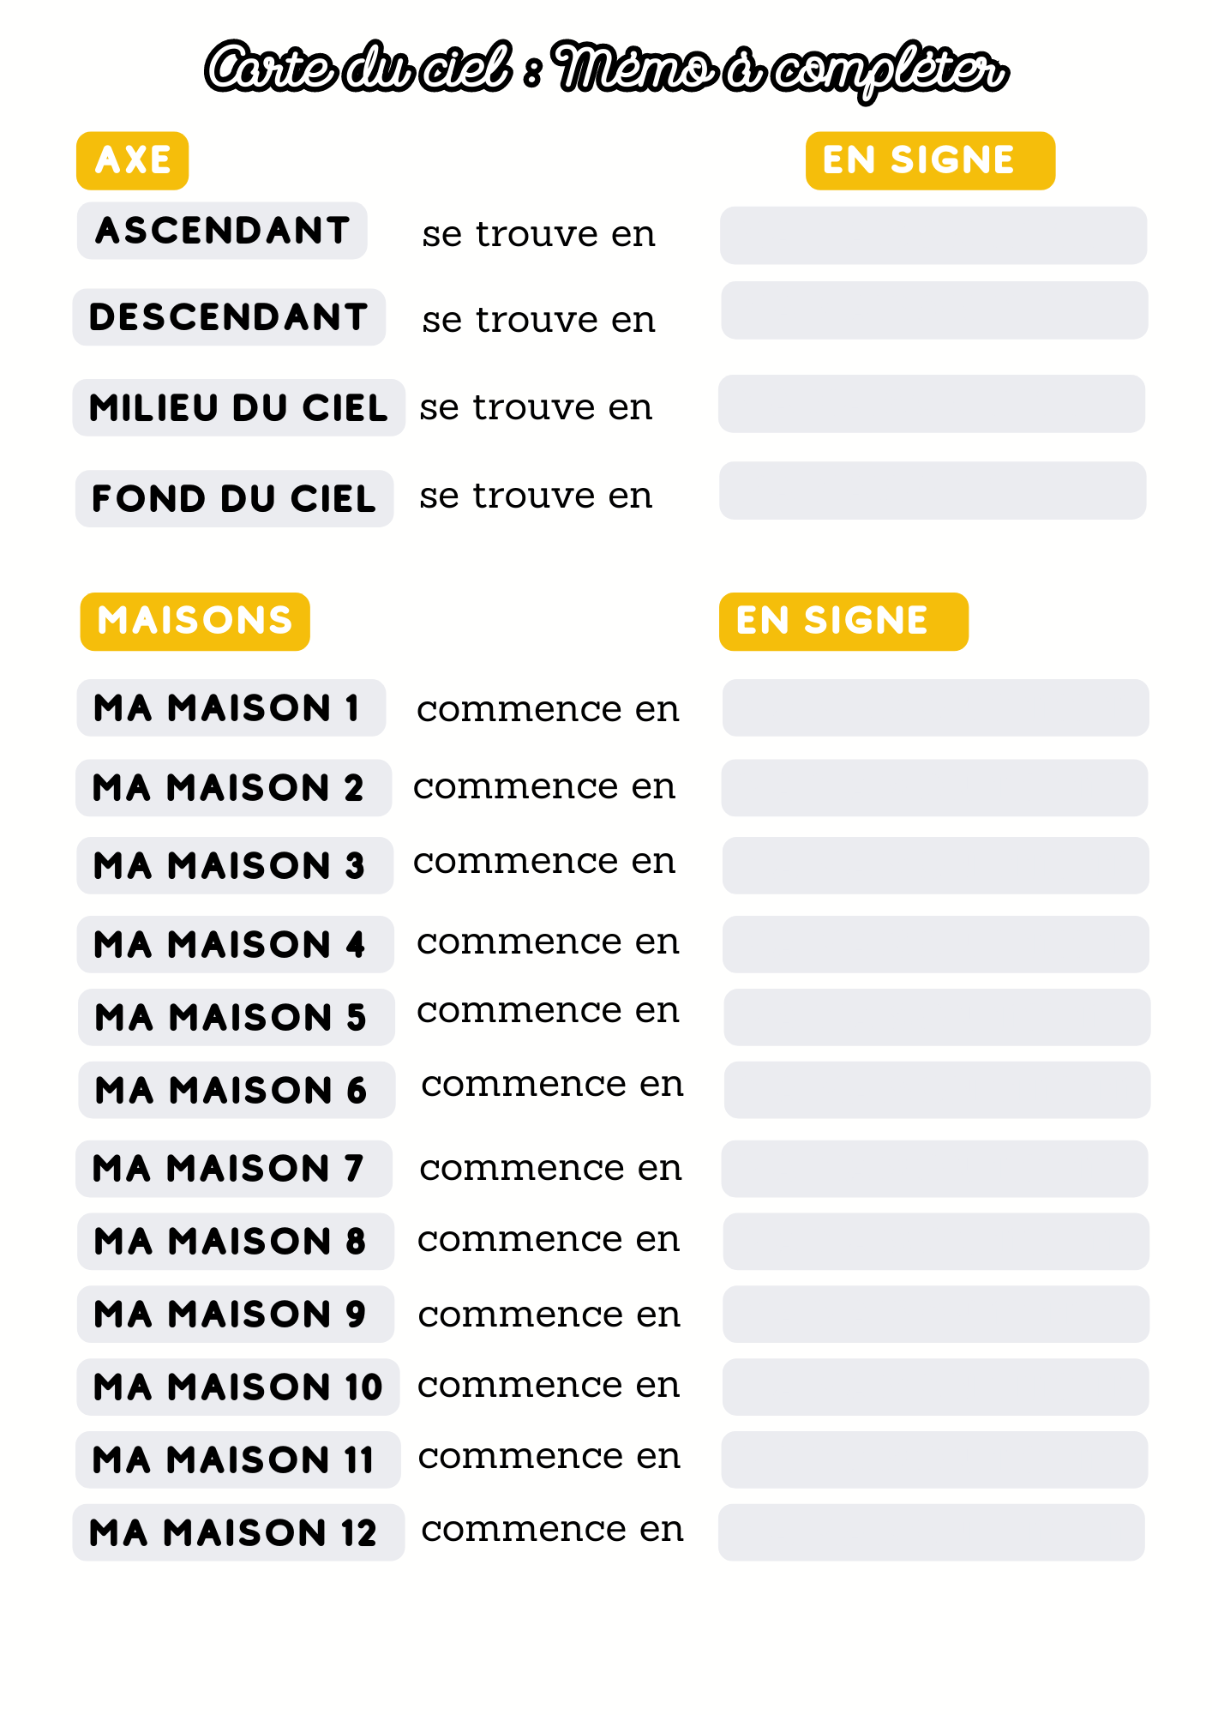
Task: Select the Descendant sign answer box
Action: coord(933,310)
